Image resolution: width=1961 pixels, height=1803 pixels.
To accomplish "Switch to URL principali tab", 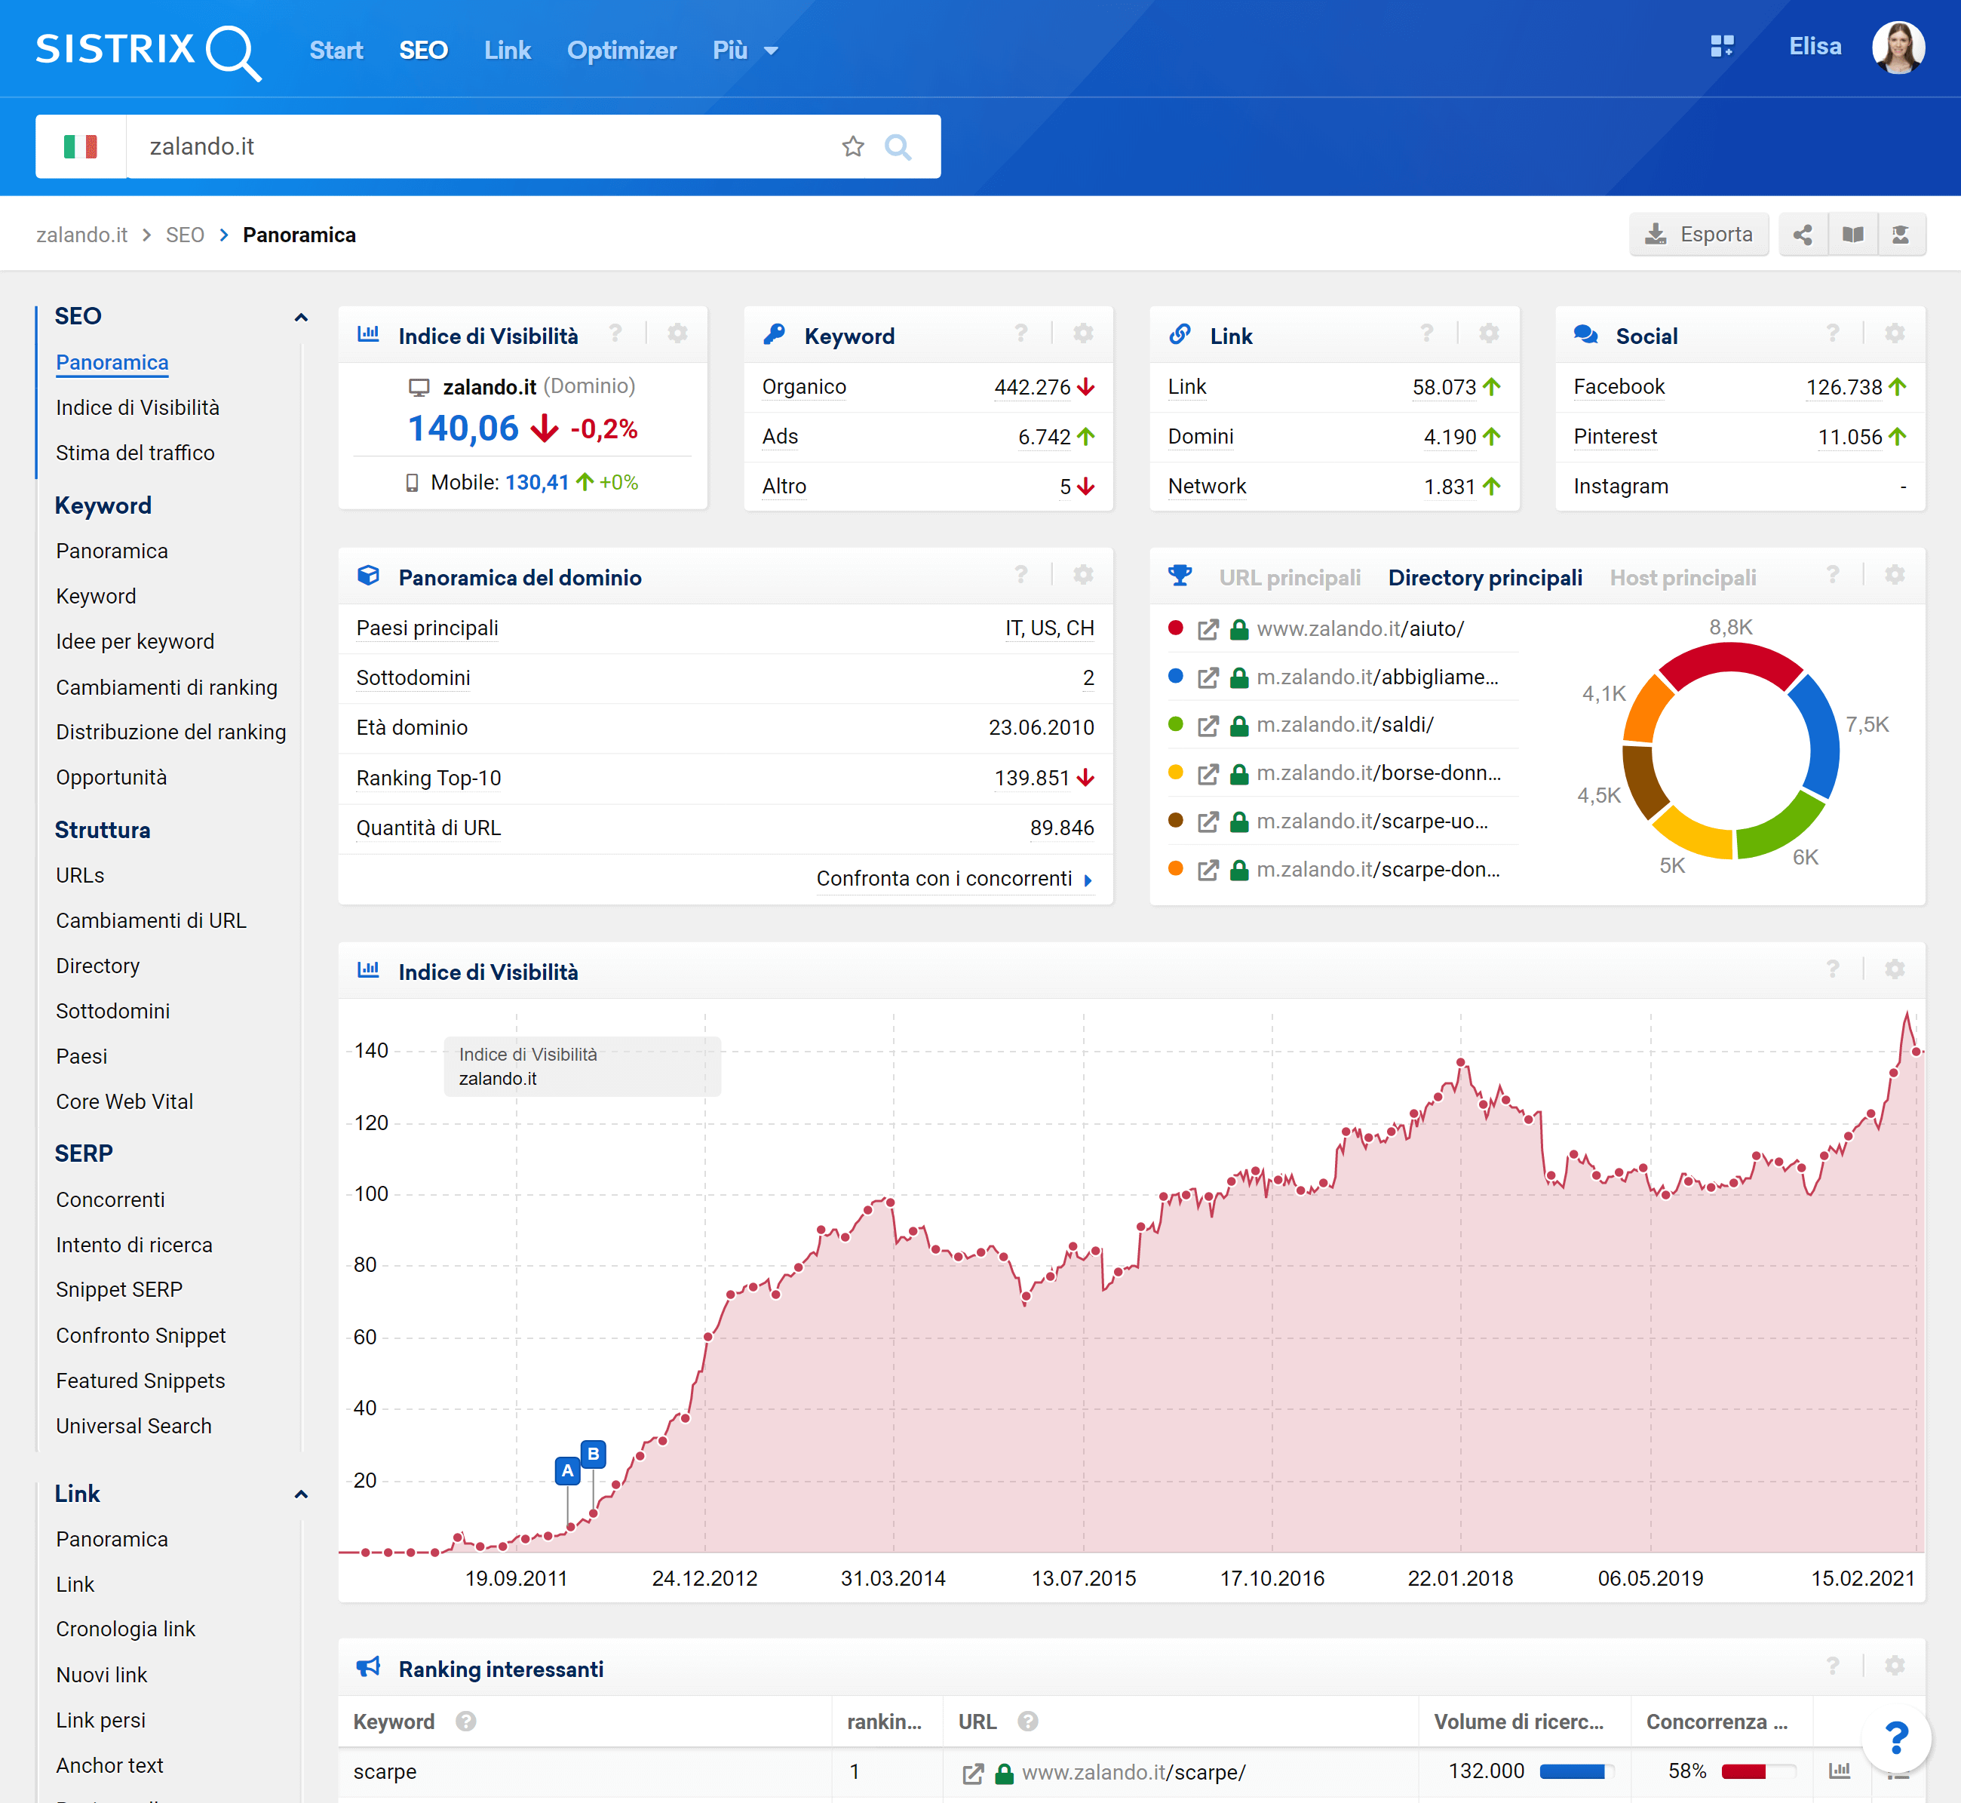I will 1289,578.
